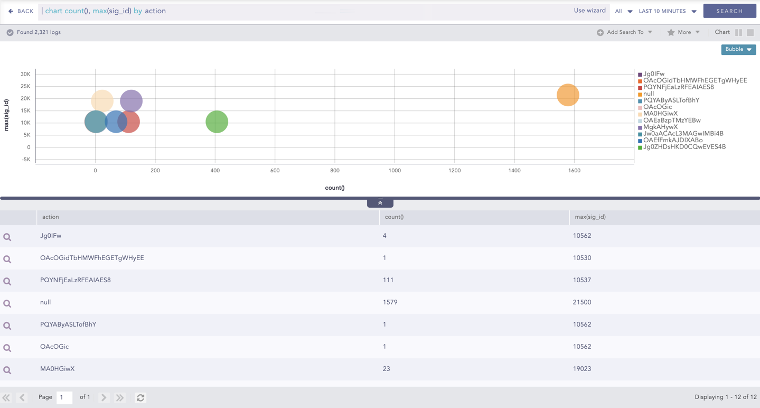Jump to last page with double arrow

click(x=120, y=397)
